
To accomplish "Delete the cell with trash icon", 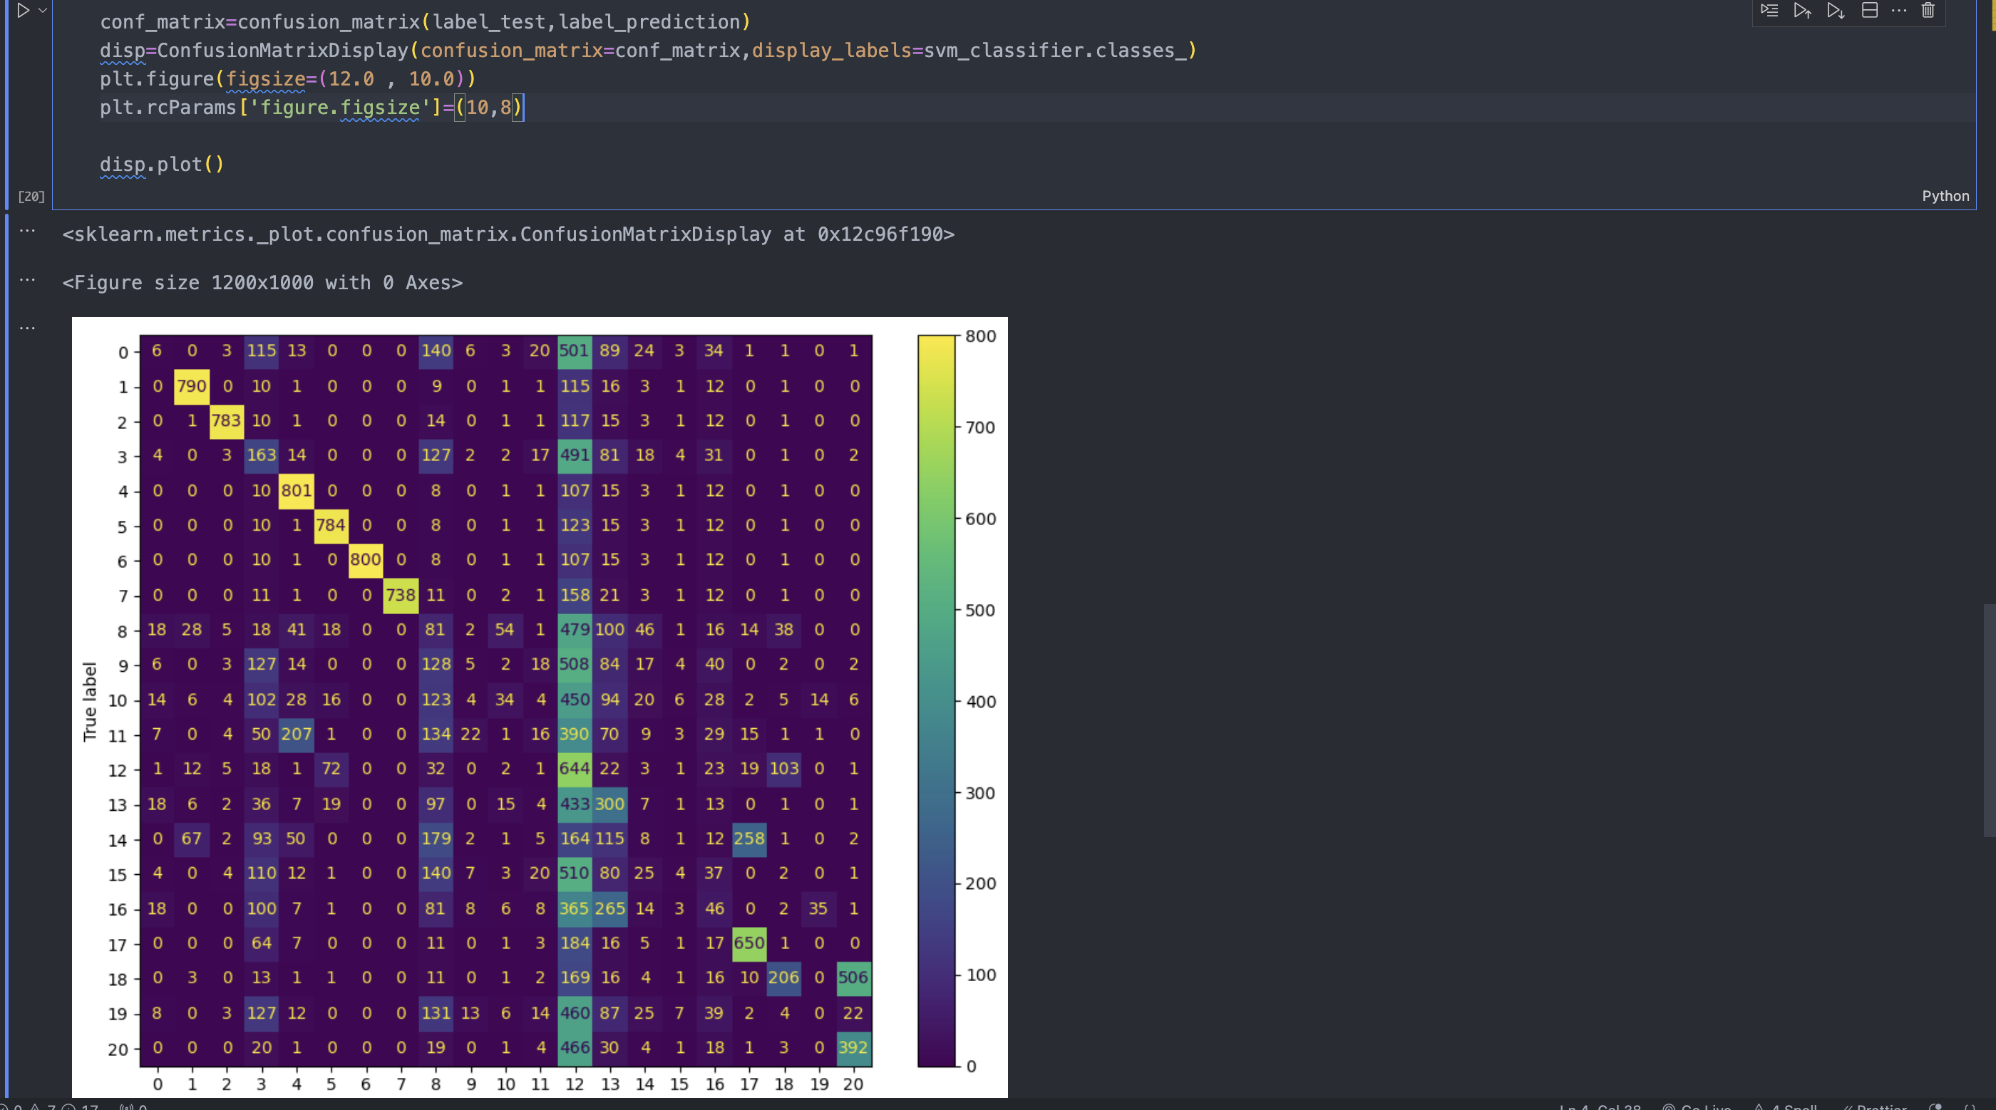I will click(x=1928, y=10).
